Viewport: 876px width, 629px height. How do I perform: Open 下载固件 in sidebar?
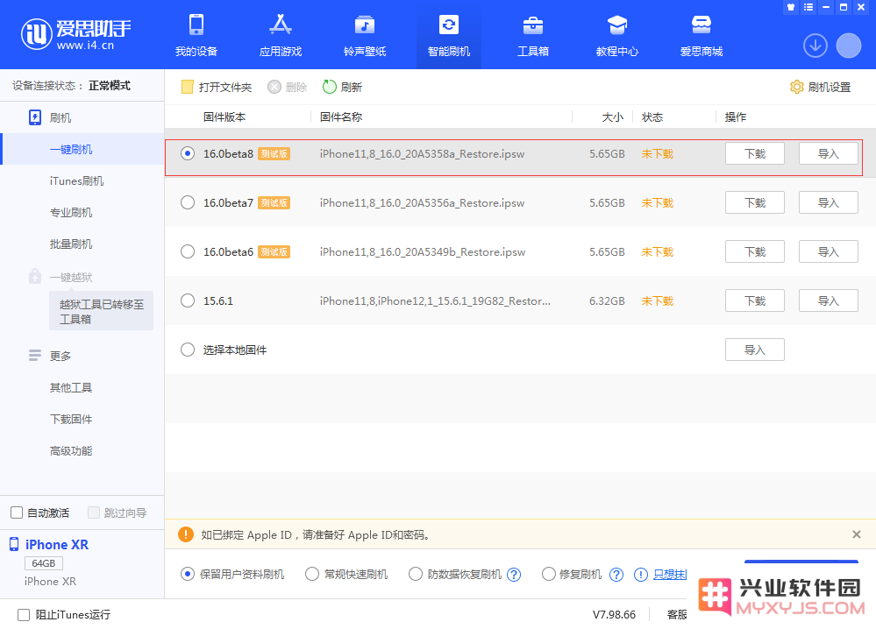tap(71, 419)
